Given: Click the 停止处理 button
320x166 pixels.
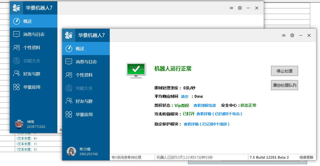Looking at the screenshot, I should [285, 71].
